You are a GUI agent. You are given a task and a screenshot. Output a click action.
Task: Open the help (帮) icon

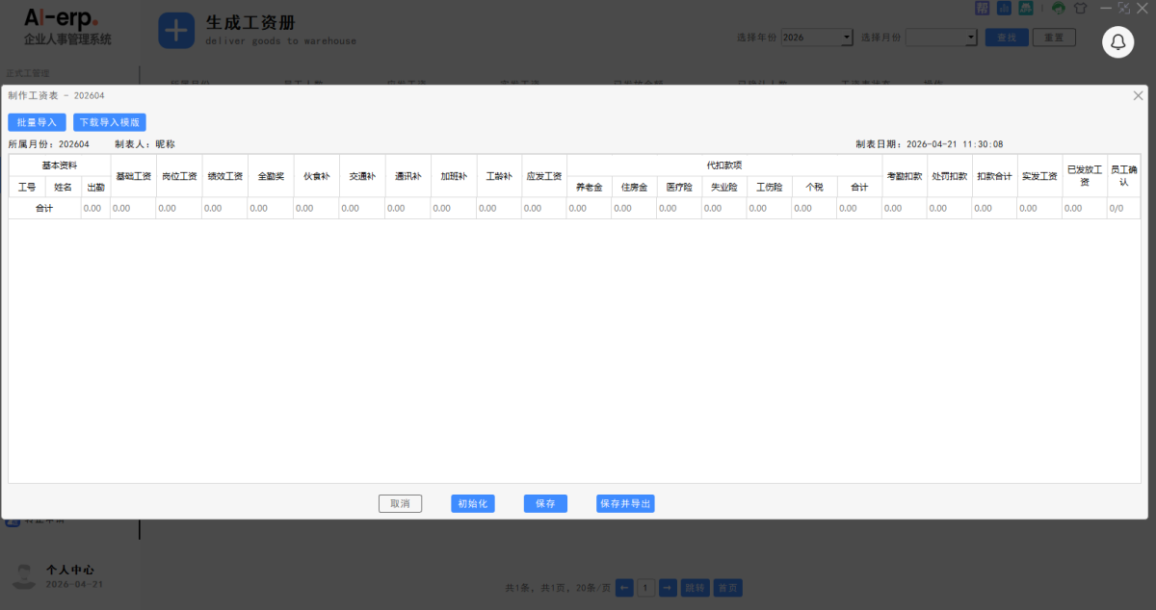pos(982,8)
